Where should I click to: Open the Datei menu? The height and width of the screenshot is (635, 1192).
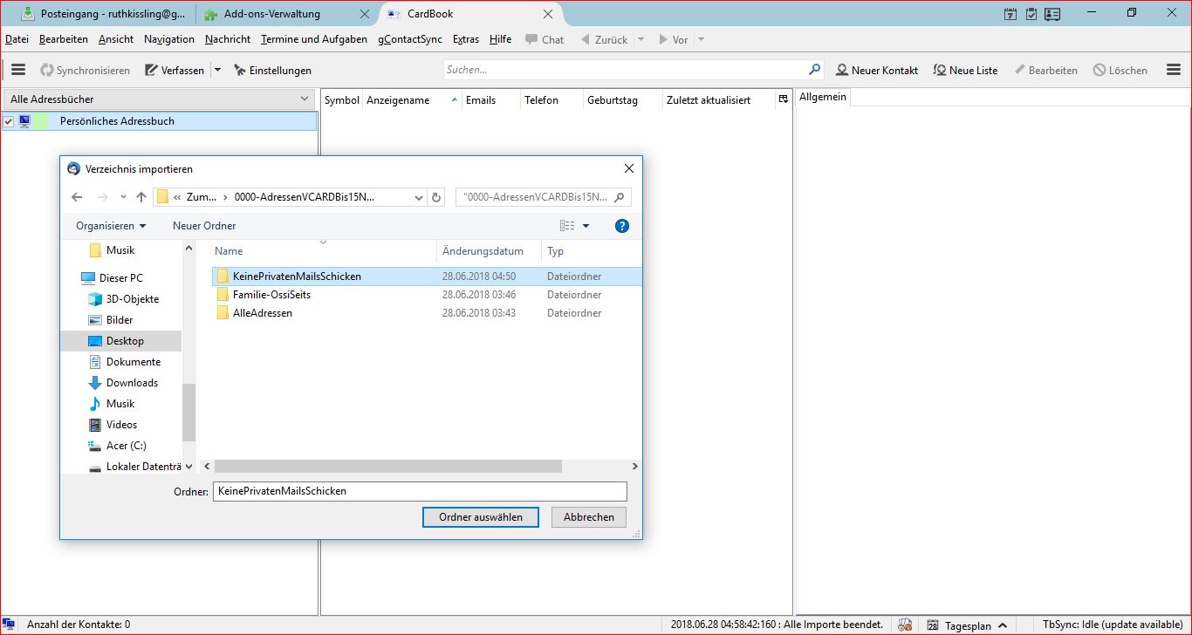(x=17, y=39)
